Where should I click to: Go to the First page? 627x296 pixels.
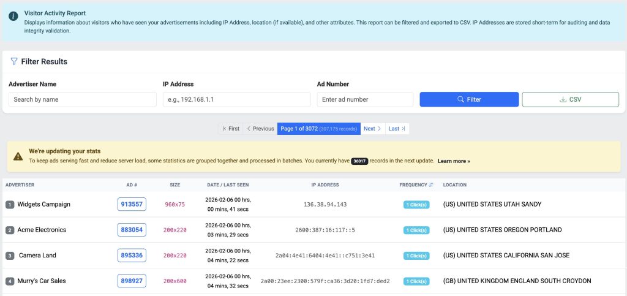[231, 129]
